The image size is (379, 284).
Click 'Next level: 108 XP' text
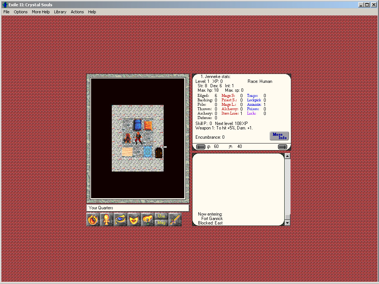pos(231,124)
